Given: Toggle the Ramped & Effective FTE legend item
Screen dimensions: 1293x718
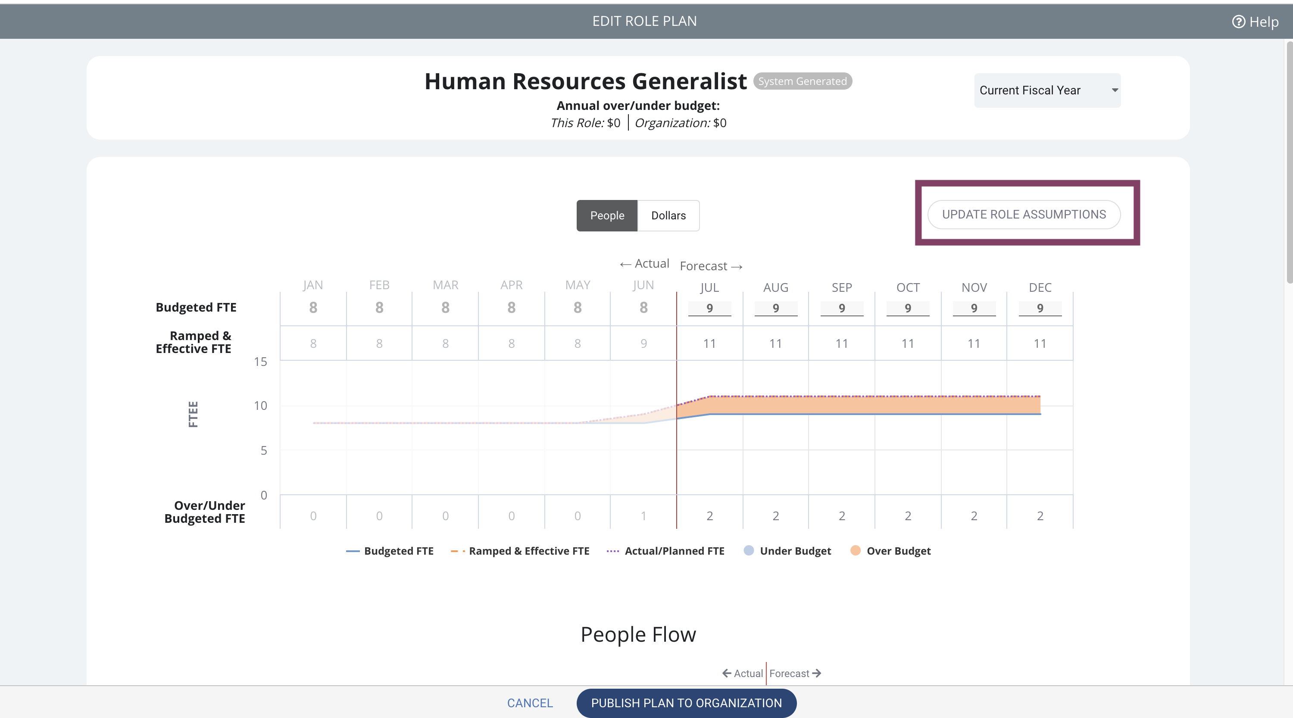Looking at the screenshot, I should (520, 551).
